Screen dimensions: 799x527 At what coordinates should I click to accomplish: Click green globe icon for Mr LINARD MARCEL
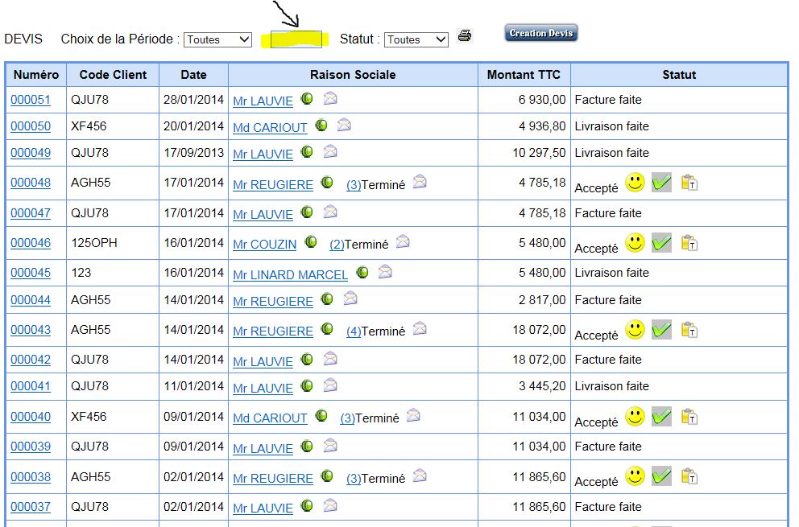pos(362,273)
